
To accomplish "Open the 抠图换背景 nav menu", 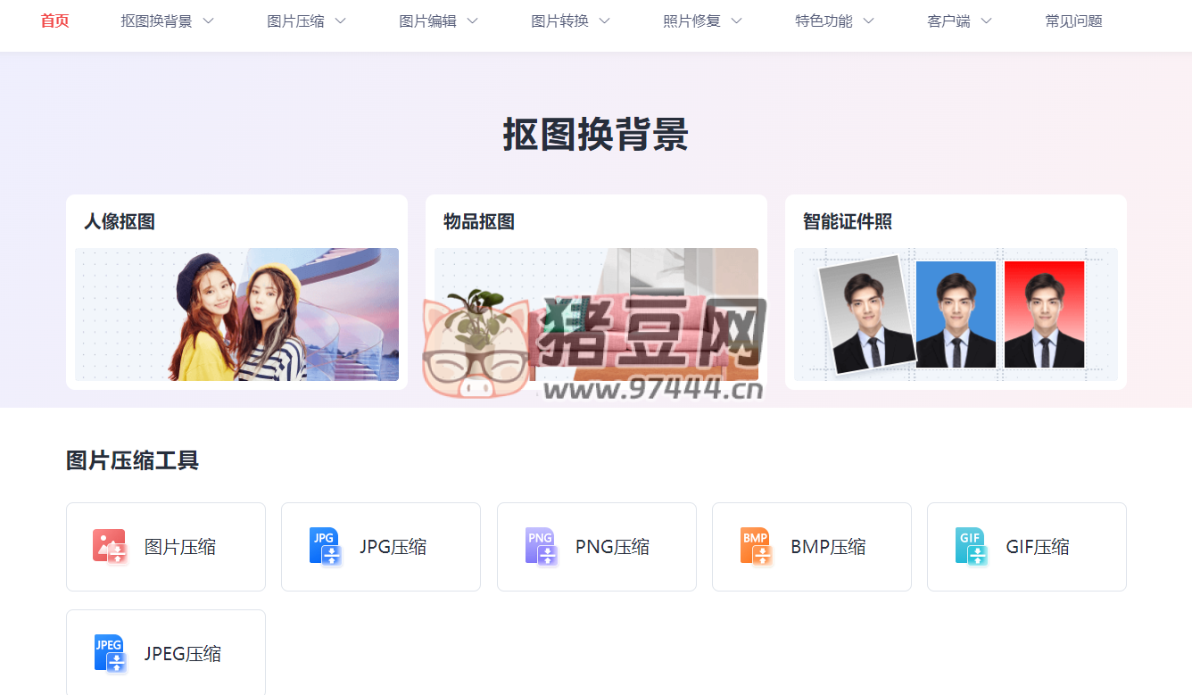I will pos(156,21).
